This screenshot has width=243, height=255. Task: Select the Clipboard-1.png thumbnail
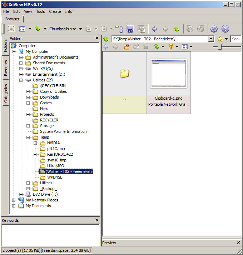coord(169,82)
